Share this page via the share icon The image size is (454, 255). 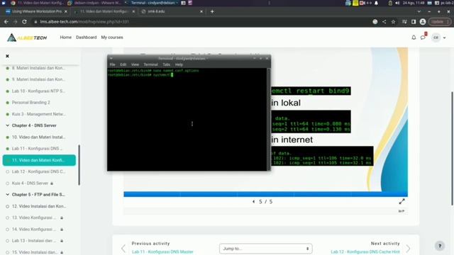tap(384, 22)
